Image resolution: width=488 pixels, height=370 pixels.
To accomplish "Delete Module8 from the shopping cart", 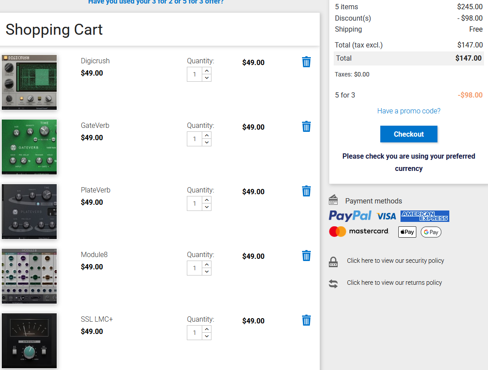I will (x=306, y=256).
